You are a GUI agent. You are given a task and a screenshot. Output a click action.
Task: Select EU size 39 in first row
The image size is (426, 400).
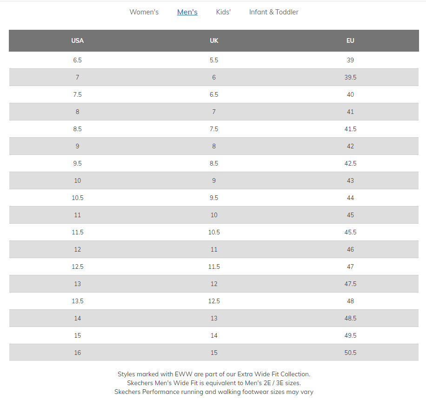[350, 60]
